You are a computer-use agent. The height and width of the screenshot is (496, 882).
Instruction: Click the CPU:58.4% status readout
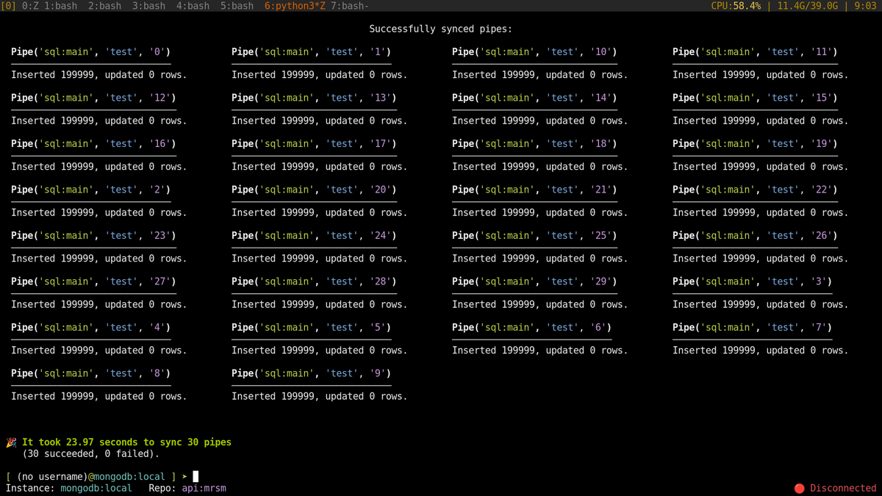[x=736, y=6]
